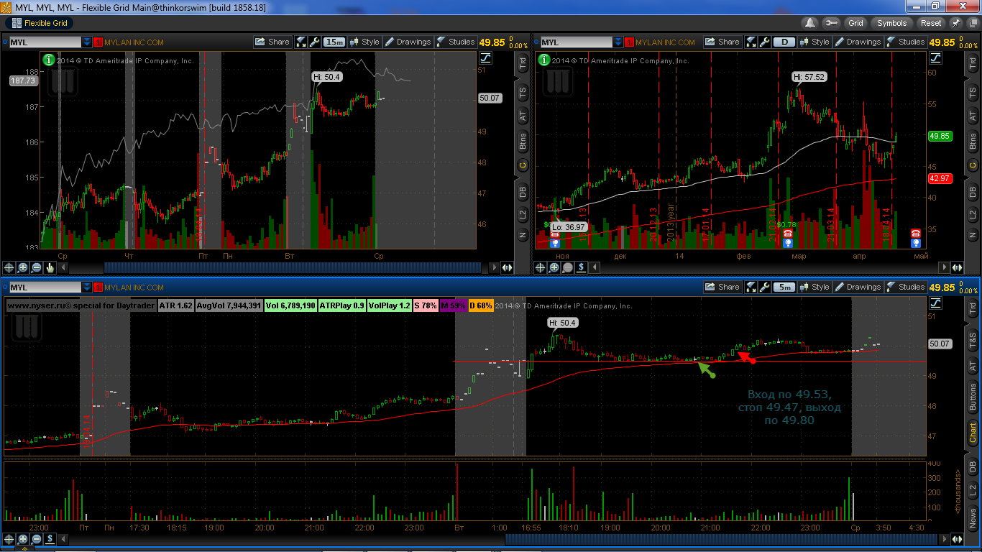Click the wrench chart settings icon on 5m chart
This screenshot has height=552, width=982.
(764, 287)
